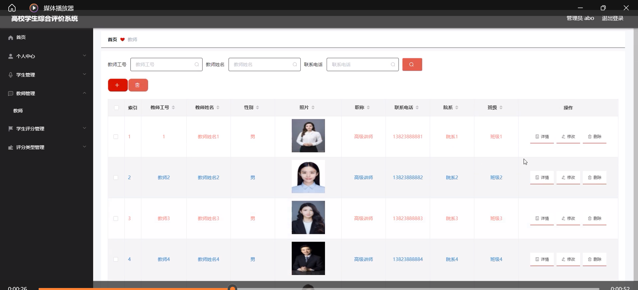Expand 个人中心 menu chevron

coord(84,55)
